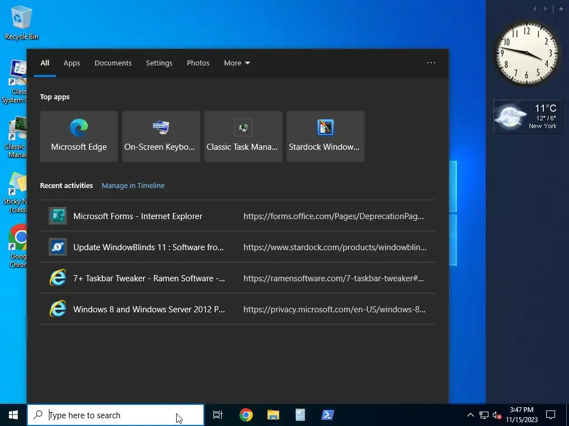
Task: Show hidden system tray icons
Action: pyautogui.click(x=470, y=415)
